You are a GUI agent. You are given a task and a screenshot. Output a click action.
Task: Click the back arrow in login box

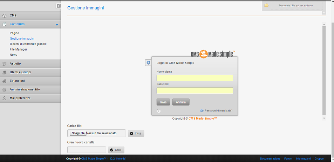(159, 111)
